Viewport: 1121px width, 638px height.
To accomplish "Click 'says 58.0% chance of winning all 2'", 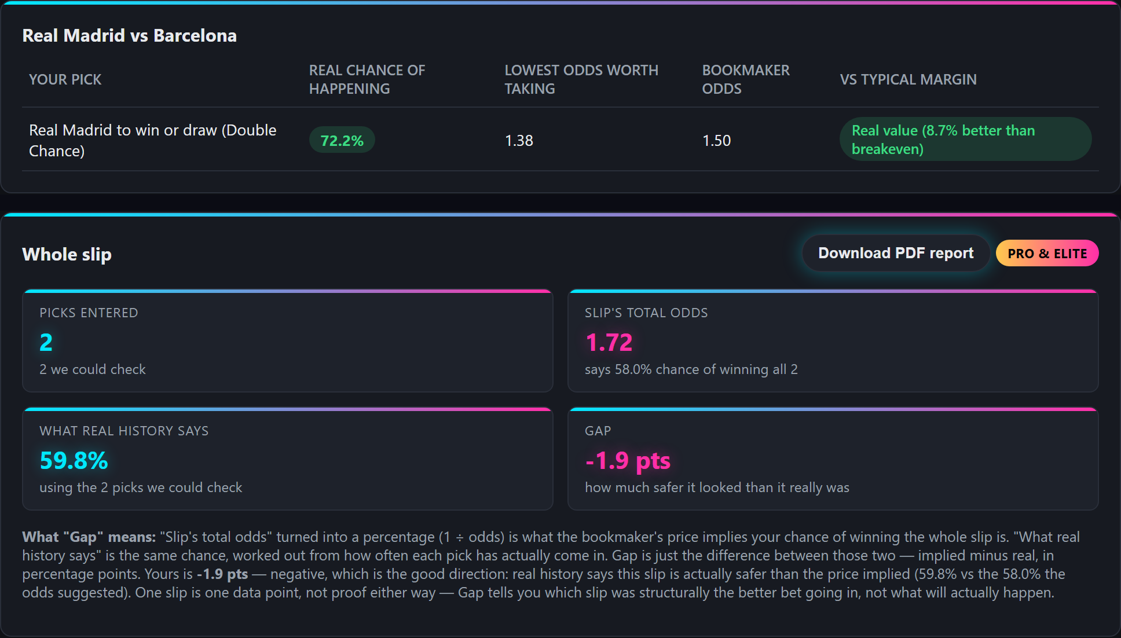I will [691, 369].
